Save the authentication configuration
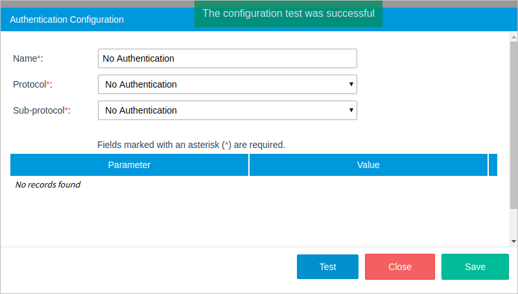 tap(475, 267)
